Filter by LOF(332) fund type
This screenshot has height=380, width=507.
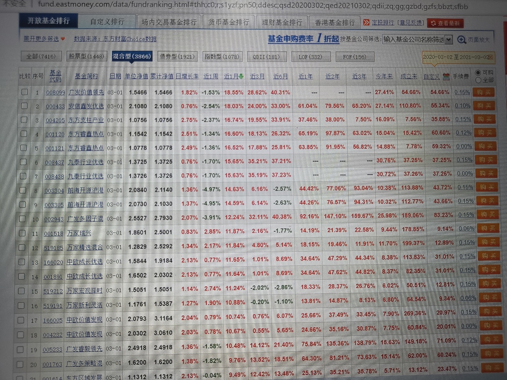click(x=311, y=56)
